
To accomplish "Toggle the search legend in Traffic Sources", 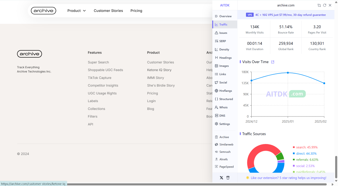I will [x=305, y=147].
